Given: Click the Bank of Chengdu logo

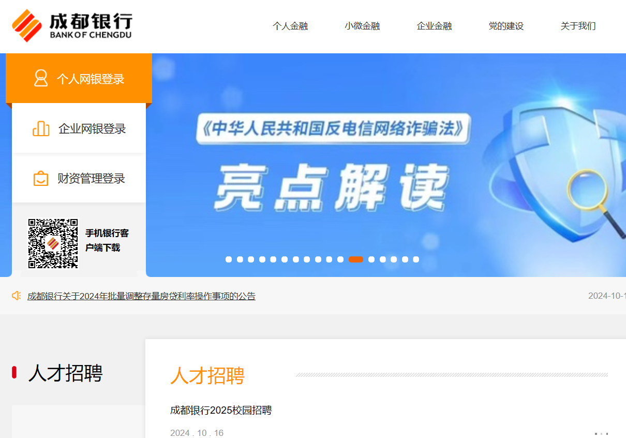Looking at the screenshot, I should point(72,25).
